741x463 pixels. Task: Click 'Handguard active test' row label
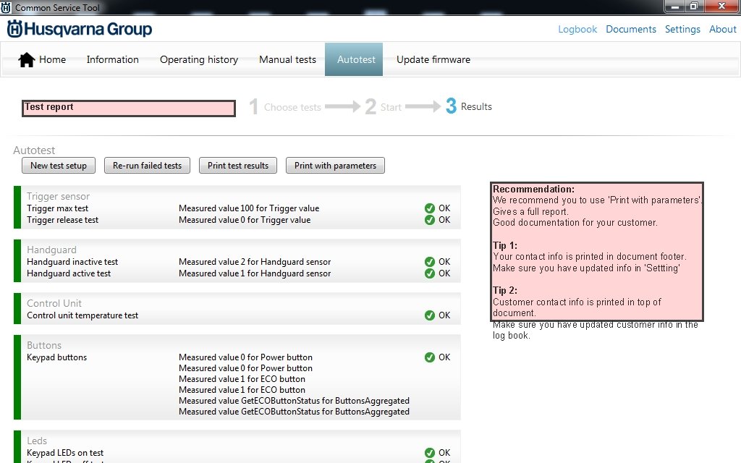69,273
